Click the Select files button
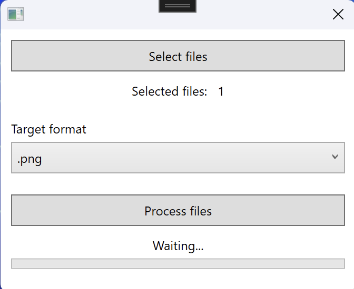This screenshot has height=289, width=354. (178, 56)
